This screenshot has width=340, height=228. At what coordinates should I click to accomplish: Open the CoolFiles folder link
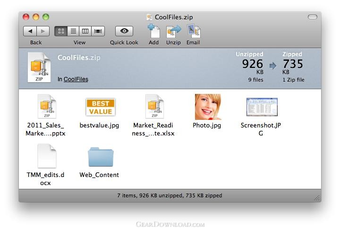coord(76,79)
